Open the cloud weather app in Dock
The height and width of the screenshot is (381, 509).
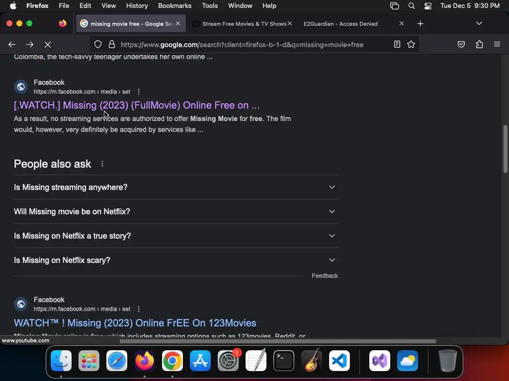pos(408,361)
